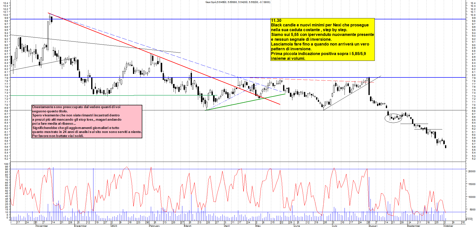The image size is (476, 227).
Task: Click line "Black candle e nuovi minimi per Nexi"
Action: [320, 25]
